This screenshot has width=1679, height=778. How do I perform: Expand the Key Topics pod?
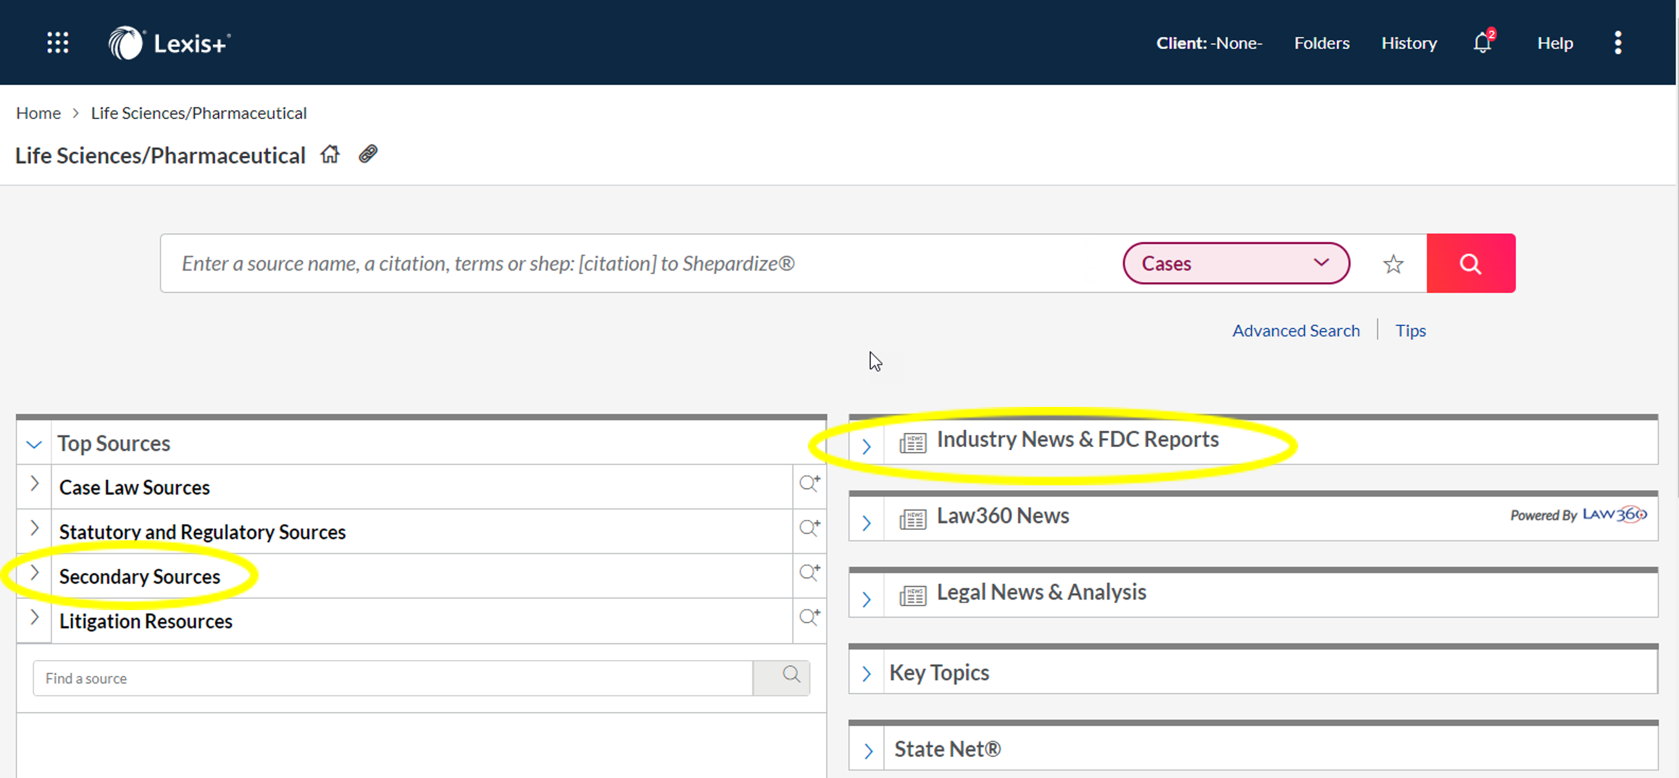[x=867, y=674]
